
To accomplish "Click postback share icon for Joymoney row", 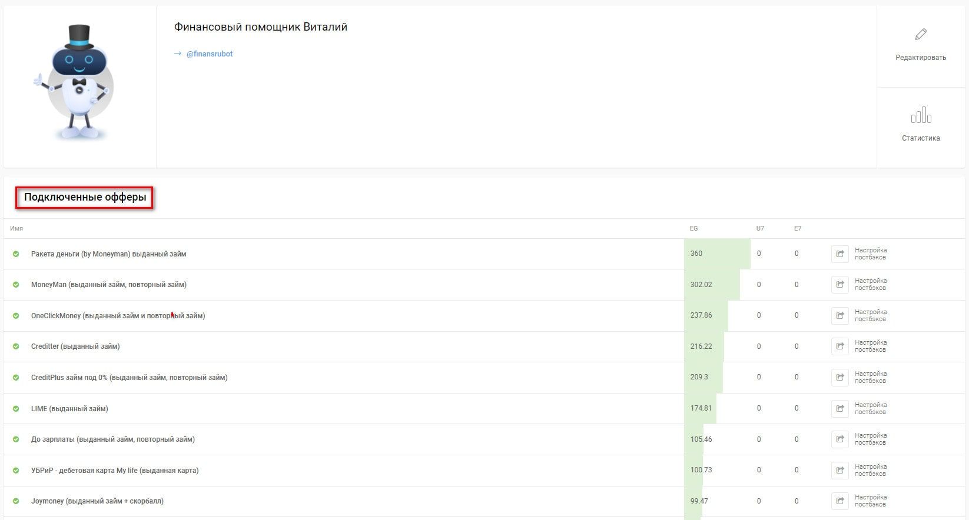I will point(840,501).
